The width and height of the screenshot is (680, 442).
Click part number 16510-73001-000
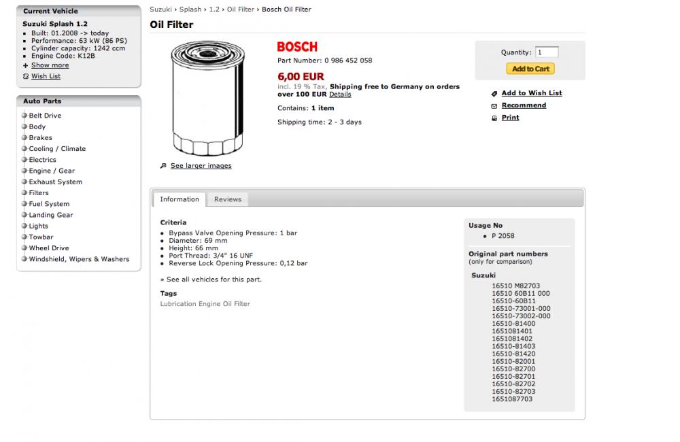(x=521, y=309)
